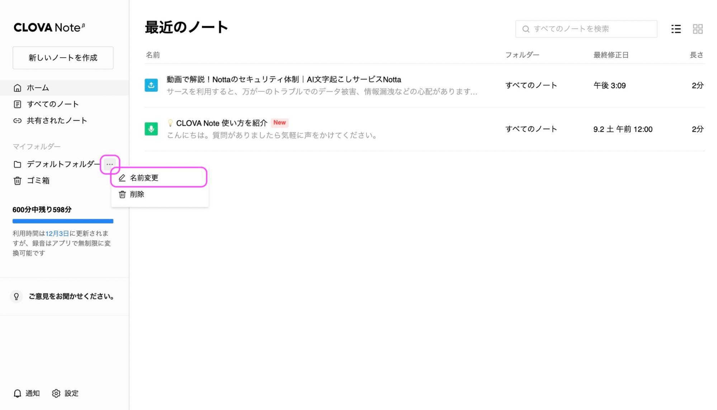Open 設定 settings
The width and height of the screenshot is (717, 410).
point(71,393)
